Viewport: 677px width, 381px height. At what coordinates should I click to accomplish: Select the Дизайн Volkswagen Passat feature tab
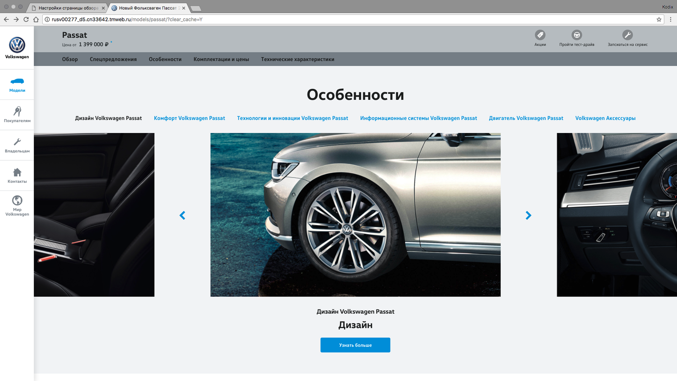tap(108, 118)
